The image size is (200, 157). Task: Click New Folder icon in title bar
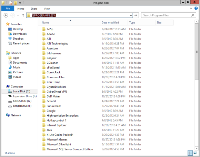(x=16, y=3)
